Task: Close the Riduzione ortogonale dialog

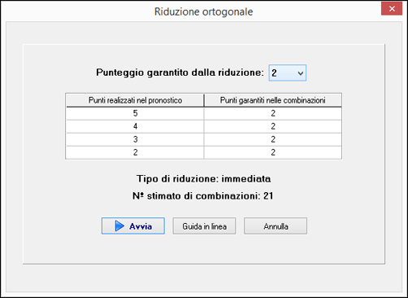Action: click(392, 9)
